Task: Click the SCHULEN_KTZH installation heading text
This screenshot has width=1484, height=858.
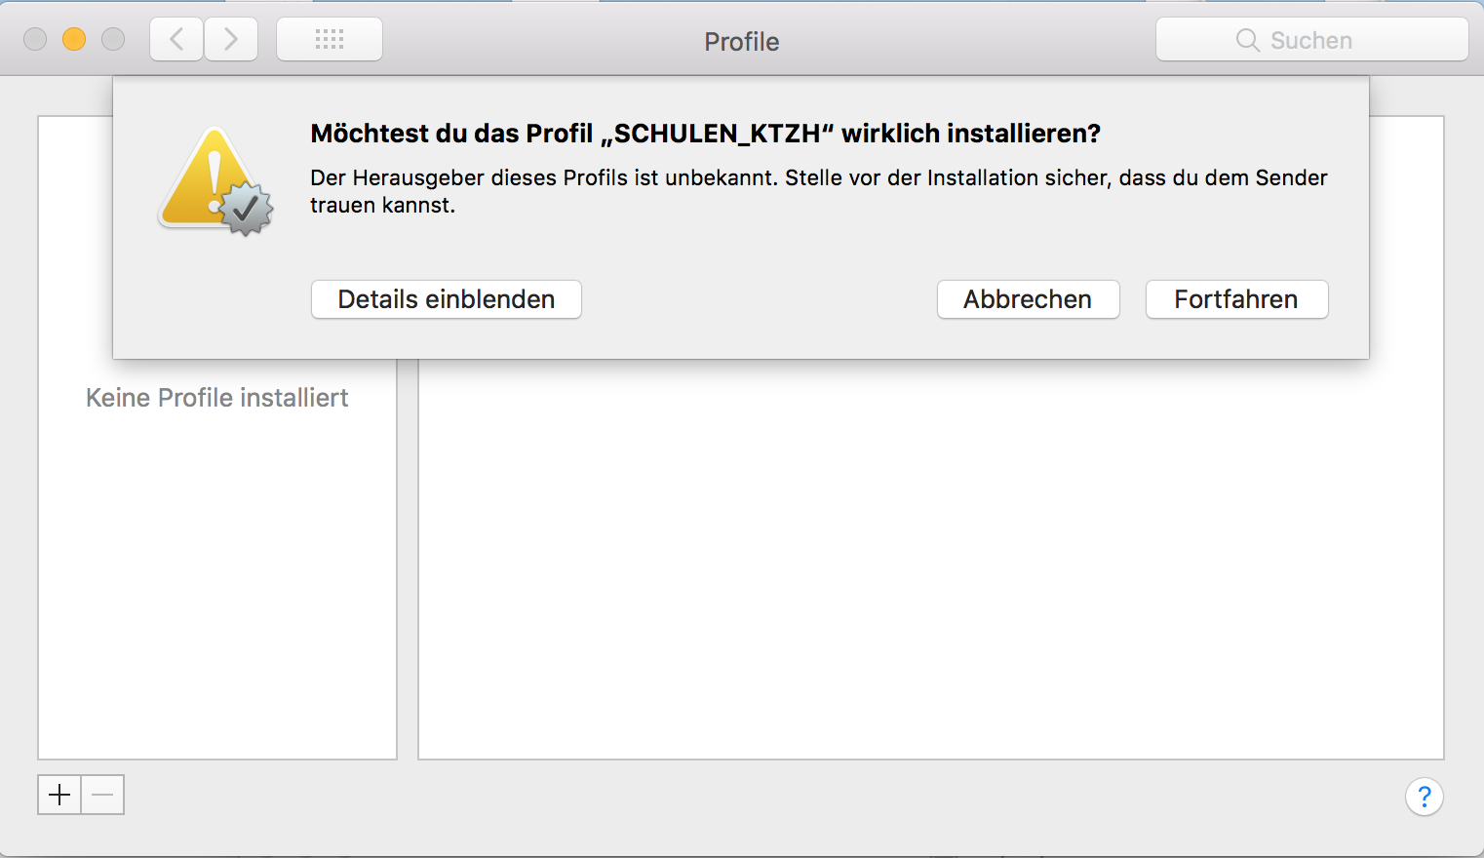Action: (x=705, y=134)
